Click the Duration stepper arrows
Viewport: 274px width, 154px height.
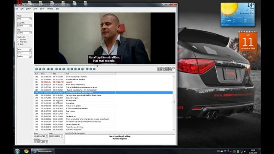[47, 142]
